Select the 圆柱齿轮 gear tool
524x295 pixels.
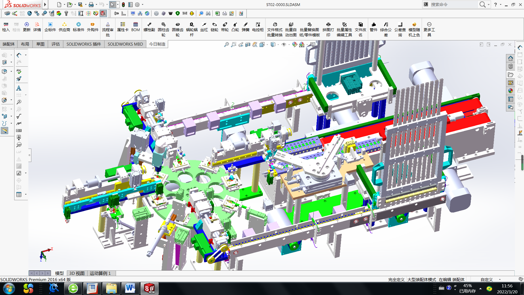[x=163, y=29]
